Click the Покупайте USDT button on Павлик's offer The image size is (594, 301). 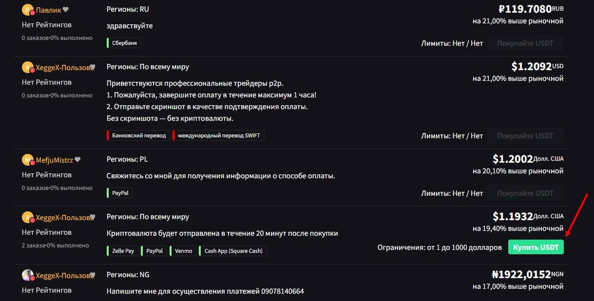pyautogui.click(x=525, y=43)
